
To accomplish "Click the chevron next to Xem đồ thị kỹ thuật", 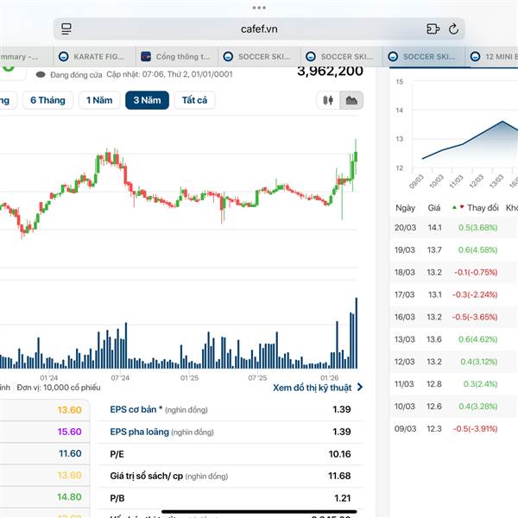I will pos(360,387).
